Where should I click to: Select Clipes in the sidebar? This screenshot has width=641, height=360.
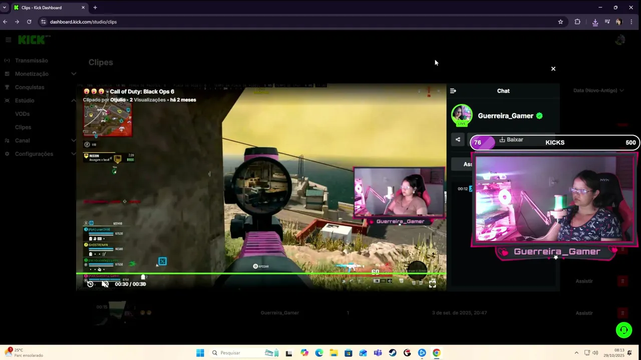[x=23, y=127]
